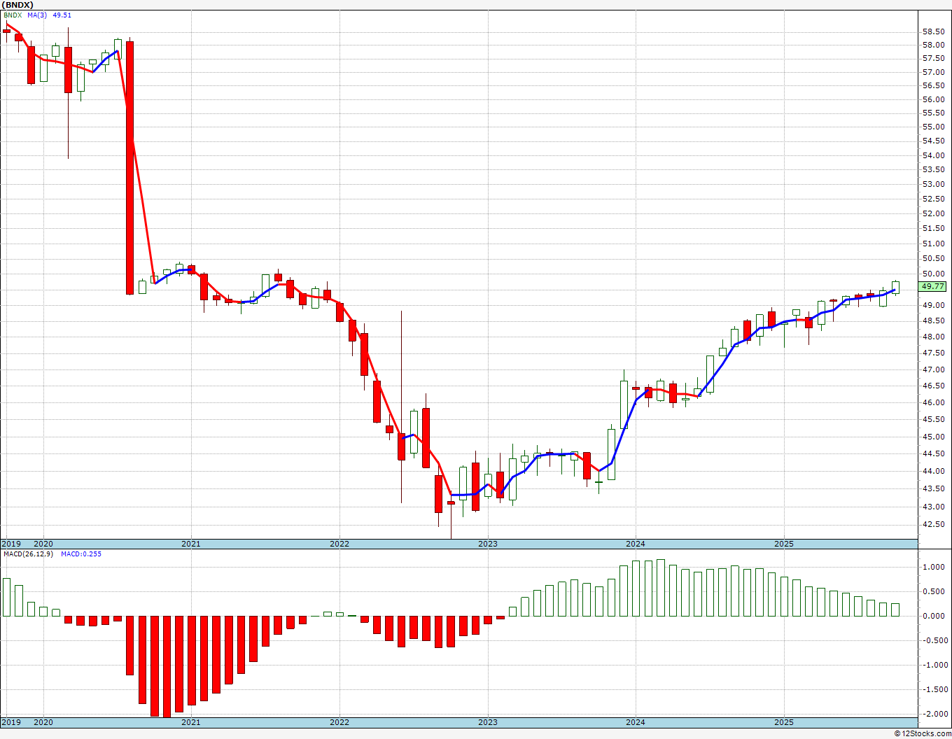The image size is (952, 739).
Task: Click the 55.50 price axis label
Action: [933, 113]
